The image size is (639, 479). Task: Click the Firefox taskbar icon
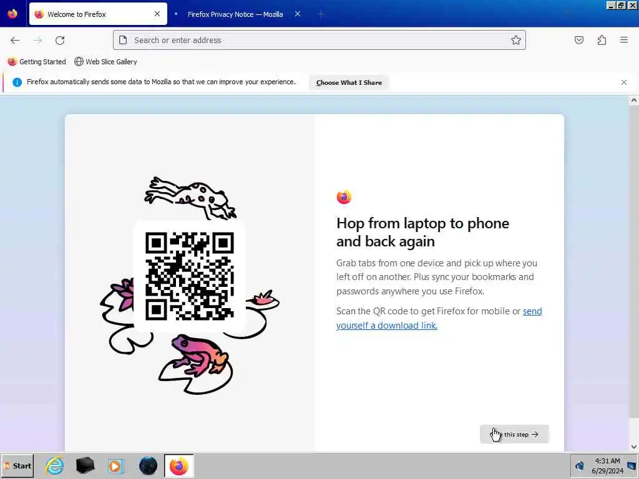pyautogui.click(x=179, y=465)
